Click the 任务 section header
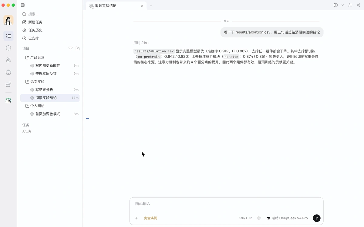The height and width of the screenshot is (227, 364). coord(26,125)
